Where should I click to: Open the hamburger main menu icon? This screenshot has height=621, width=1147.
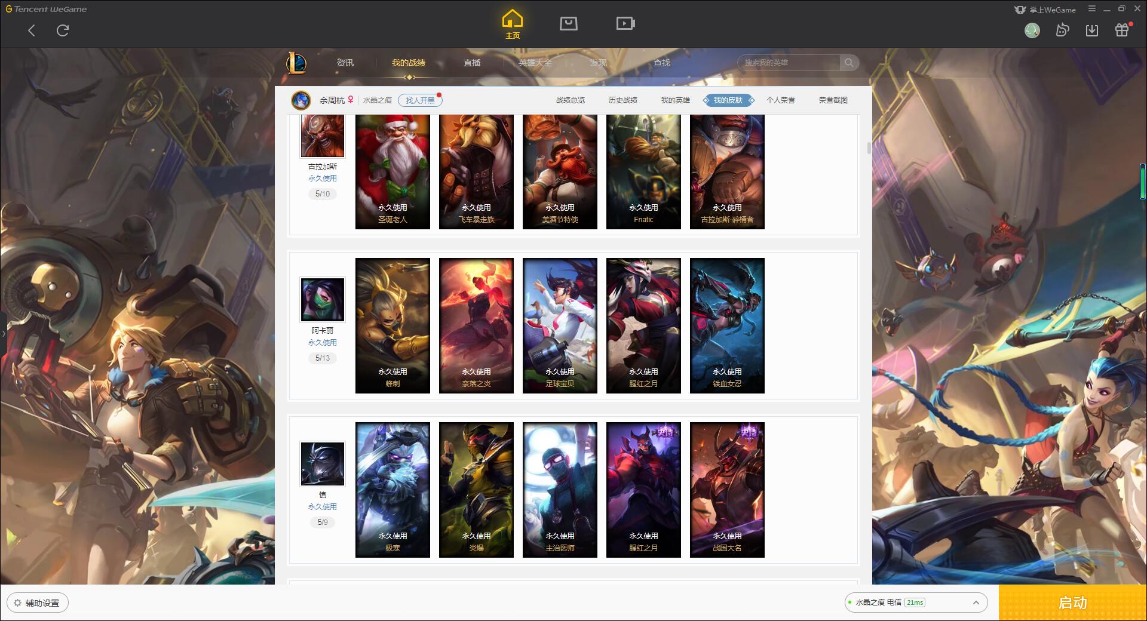pos(1092,9)
